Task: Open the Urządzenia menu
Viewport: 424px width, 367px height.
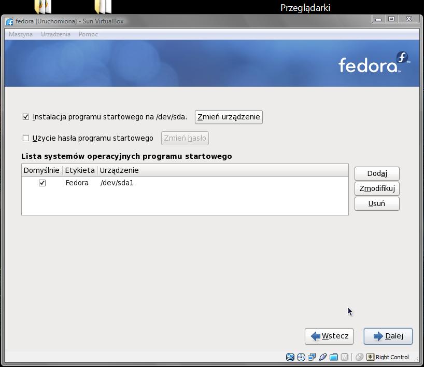Action: click(x=55, y=34)
